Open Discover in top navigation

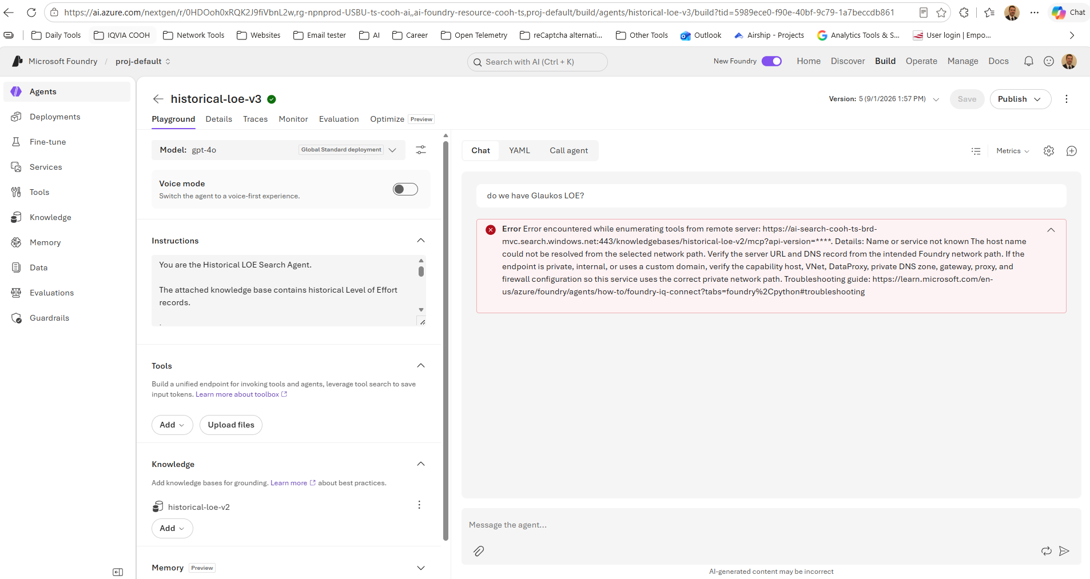(x=848, y=61)
